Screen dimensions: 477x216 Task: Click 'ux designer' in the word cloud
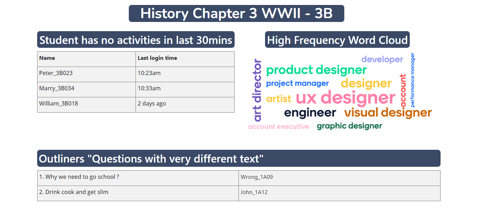345,98
